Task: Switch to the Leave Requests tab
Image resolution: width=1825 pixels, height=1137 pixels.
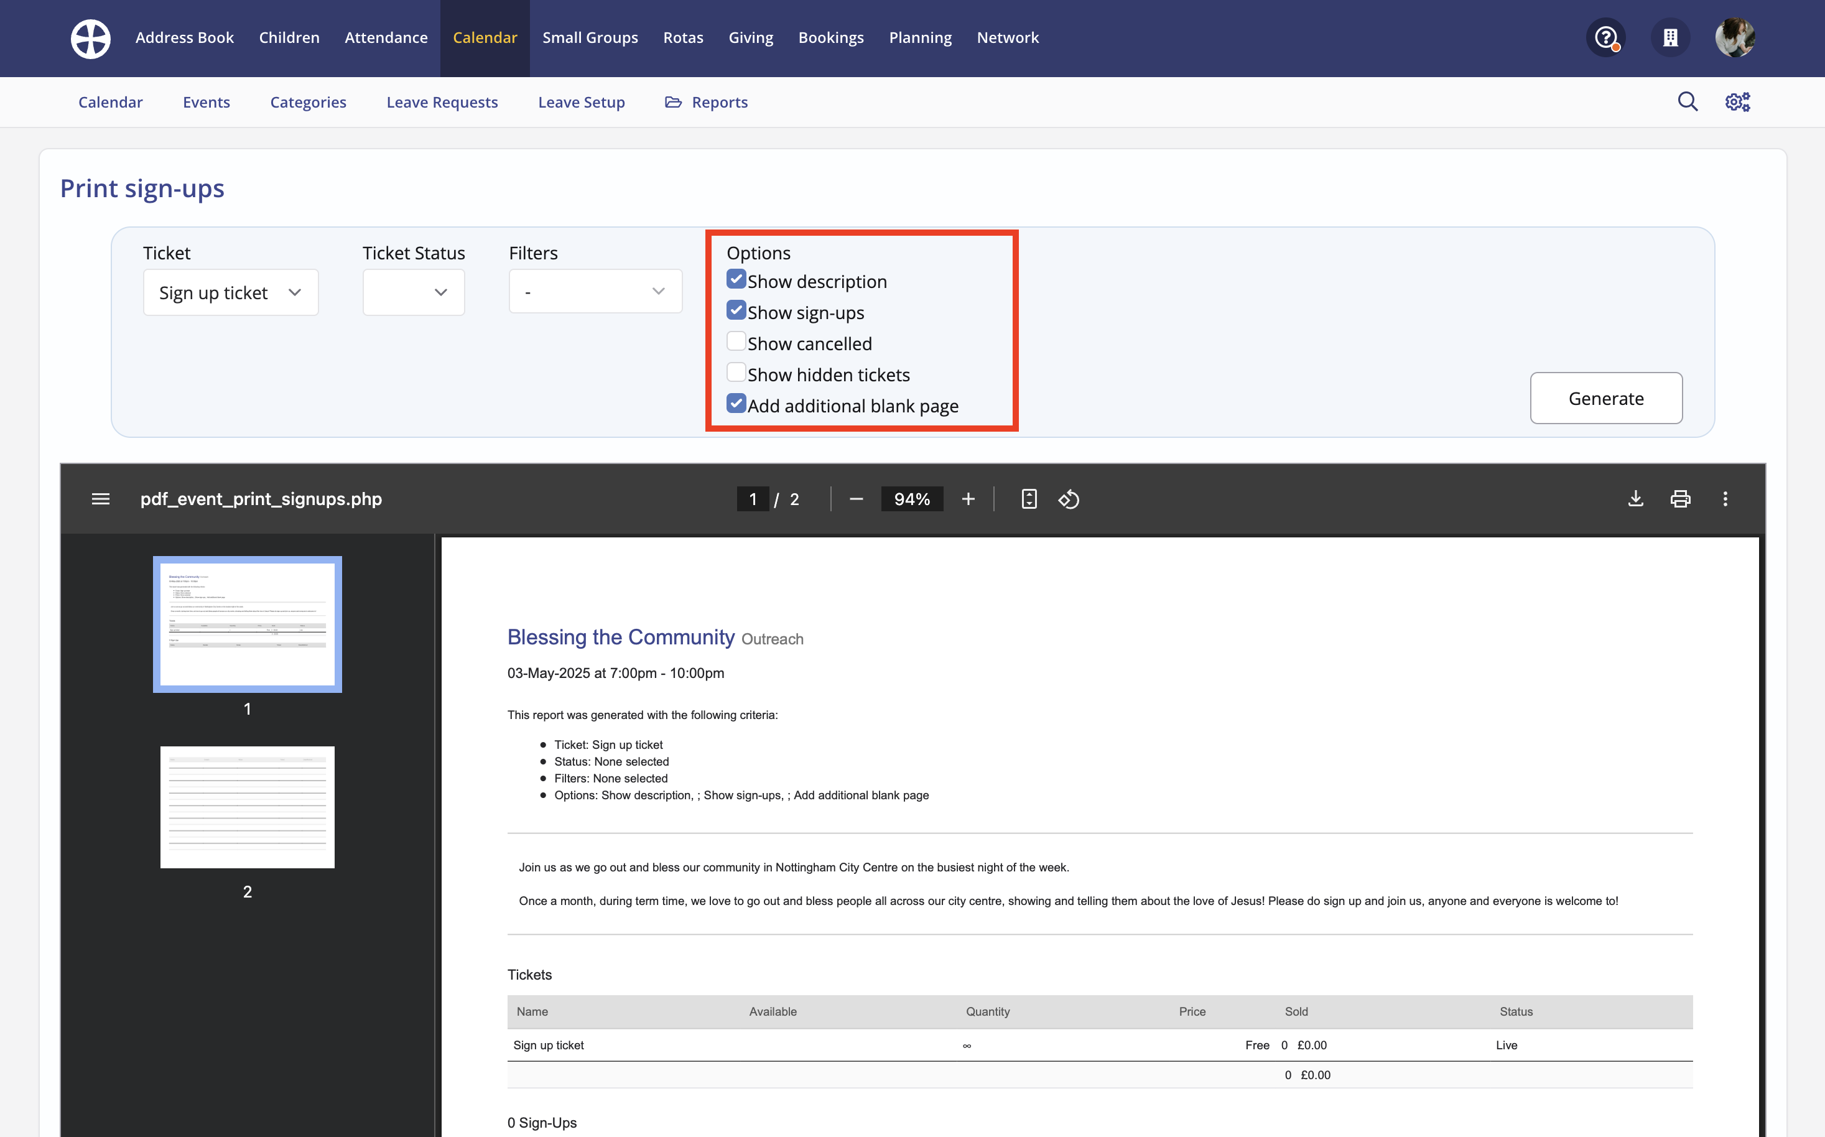Action: click(x=442, y=102)
